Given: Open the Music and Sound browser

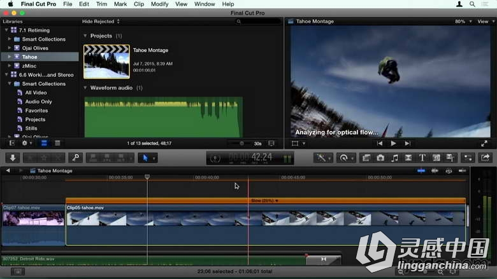Looking at the screenshot, I should [394, 158].
